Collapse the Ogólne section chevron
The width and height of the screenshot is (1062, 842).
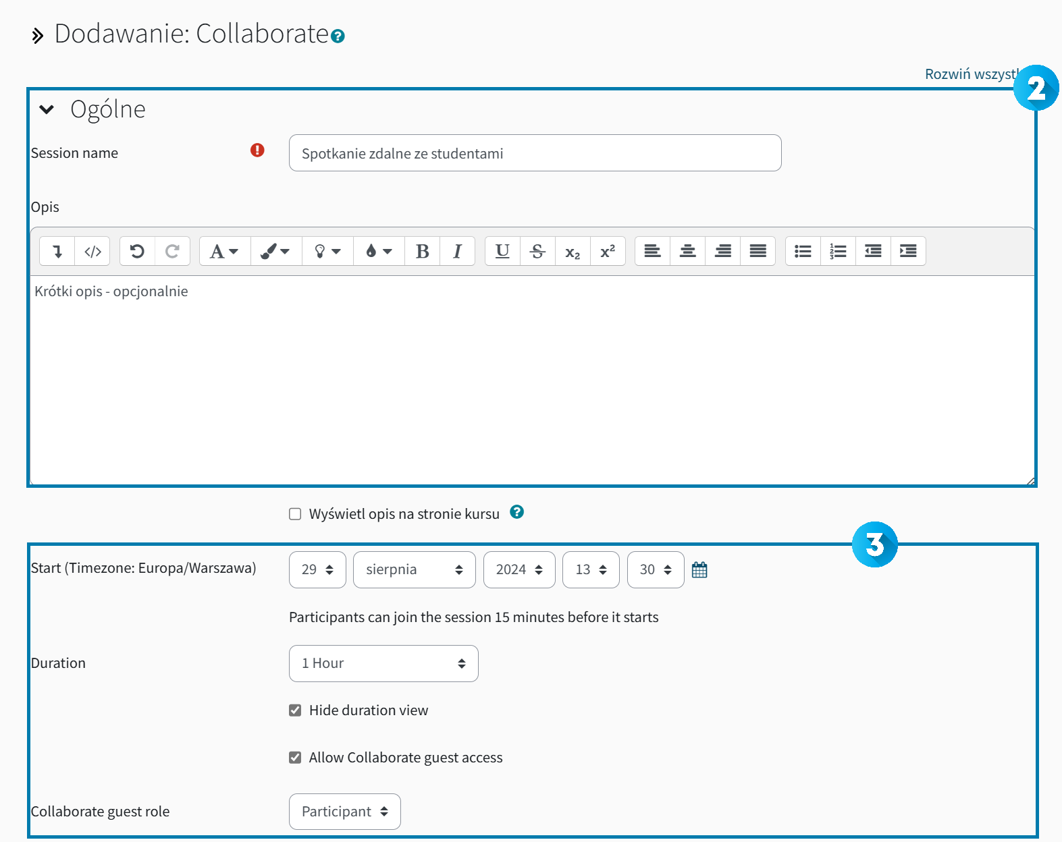point(47,109)
